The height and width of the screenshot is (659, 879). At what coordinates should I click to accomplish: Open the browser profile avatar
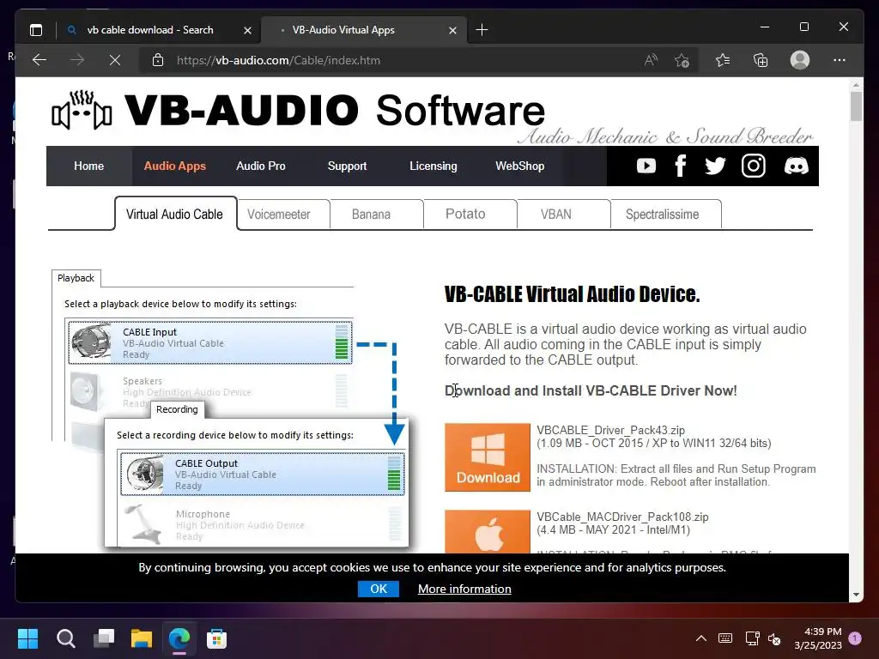click(x=800, y=60)
